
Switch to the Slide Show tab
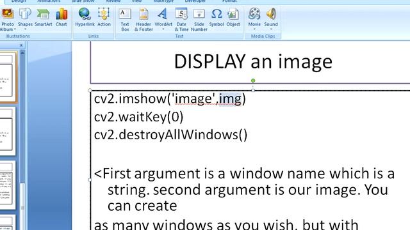click(83, 1)
